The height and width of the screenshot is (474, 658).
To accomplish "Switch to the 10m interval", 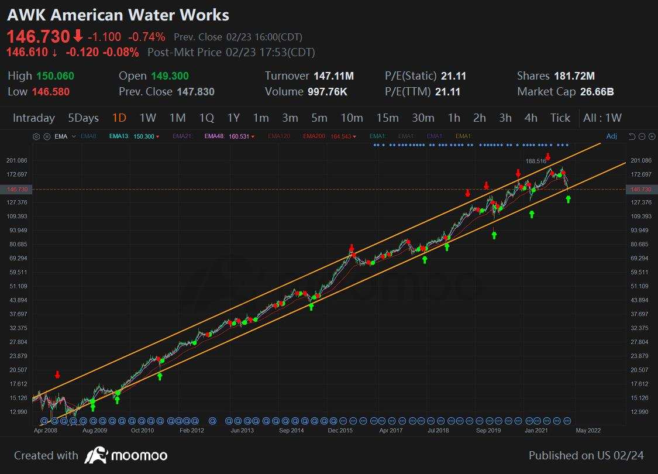I will pos(352,118).
